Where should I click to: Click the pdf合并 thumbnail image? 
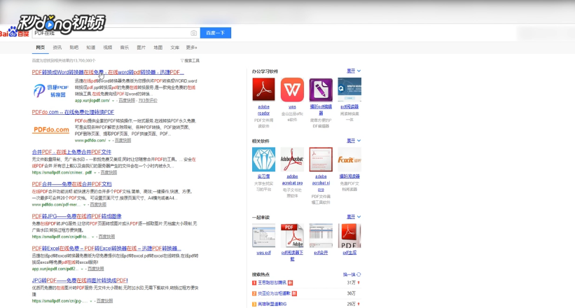321,236
